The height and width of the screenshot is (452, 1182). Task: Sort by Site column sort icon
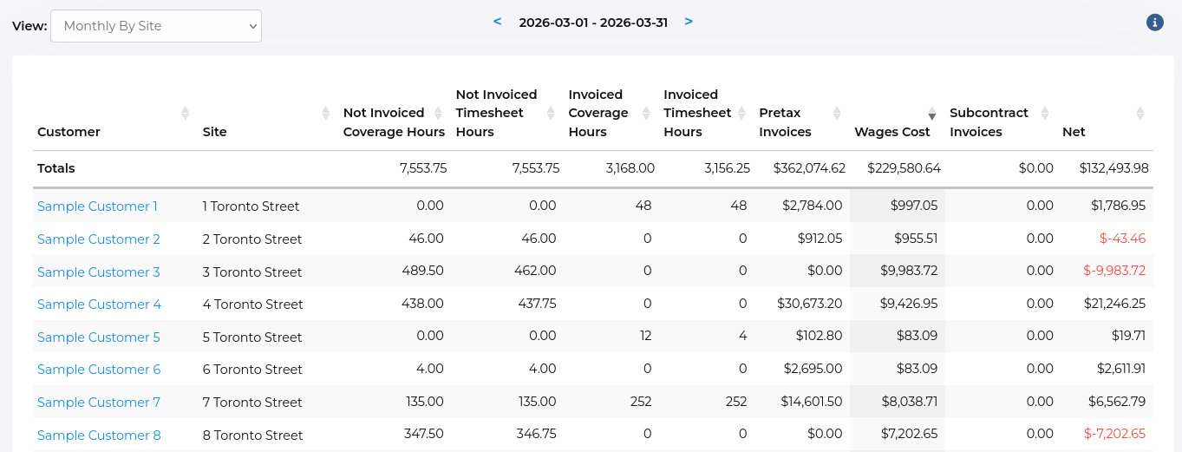point(325,114)
